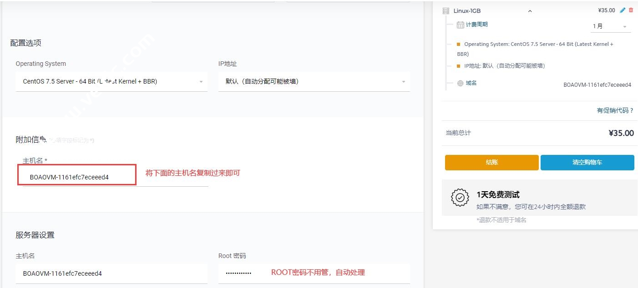Delete Linux-1GB item with trash icon
Viewport: 638px width, 288px height.
[x=631, y=10]
